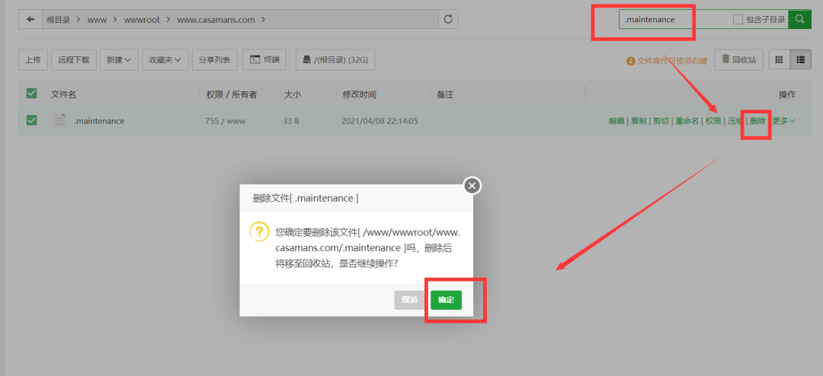Sort by 修改时间 column header

[x=359, y=94]
